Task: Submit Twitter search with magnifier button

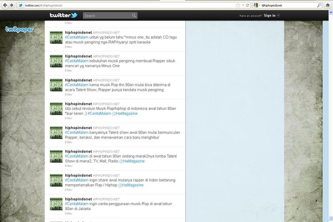Action: tap(134, 16)
